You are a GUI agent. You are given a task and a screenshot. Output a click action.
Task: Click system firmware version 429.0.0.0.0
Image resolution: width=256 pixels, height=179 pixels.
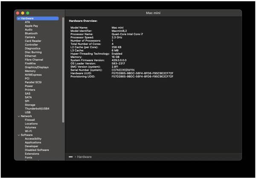(119, 60)
